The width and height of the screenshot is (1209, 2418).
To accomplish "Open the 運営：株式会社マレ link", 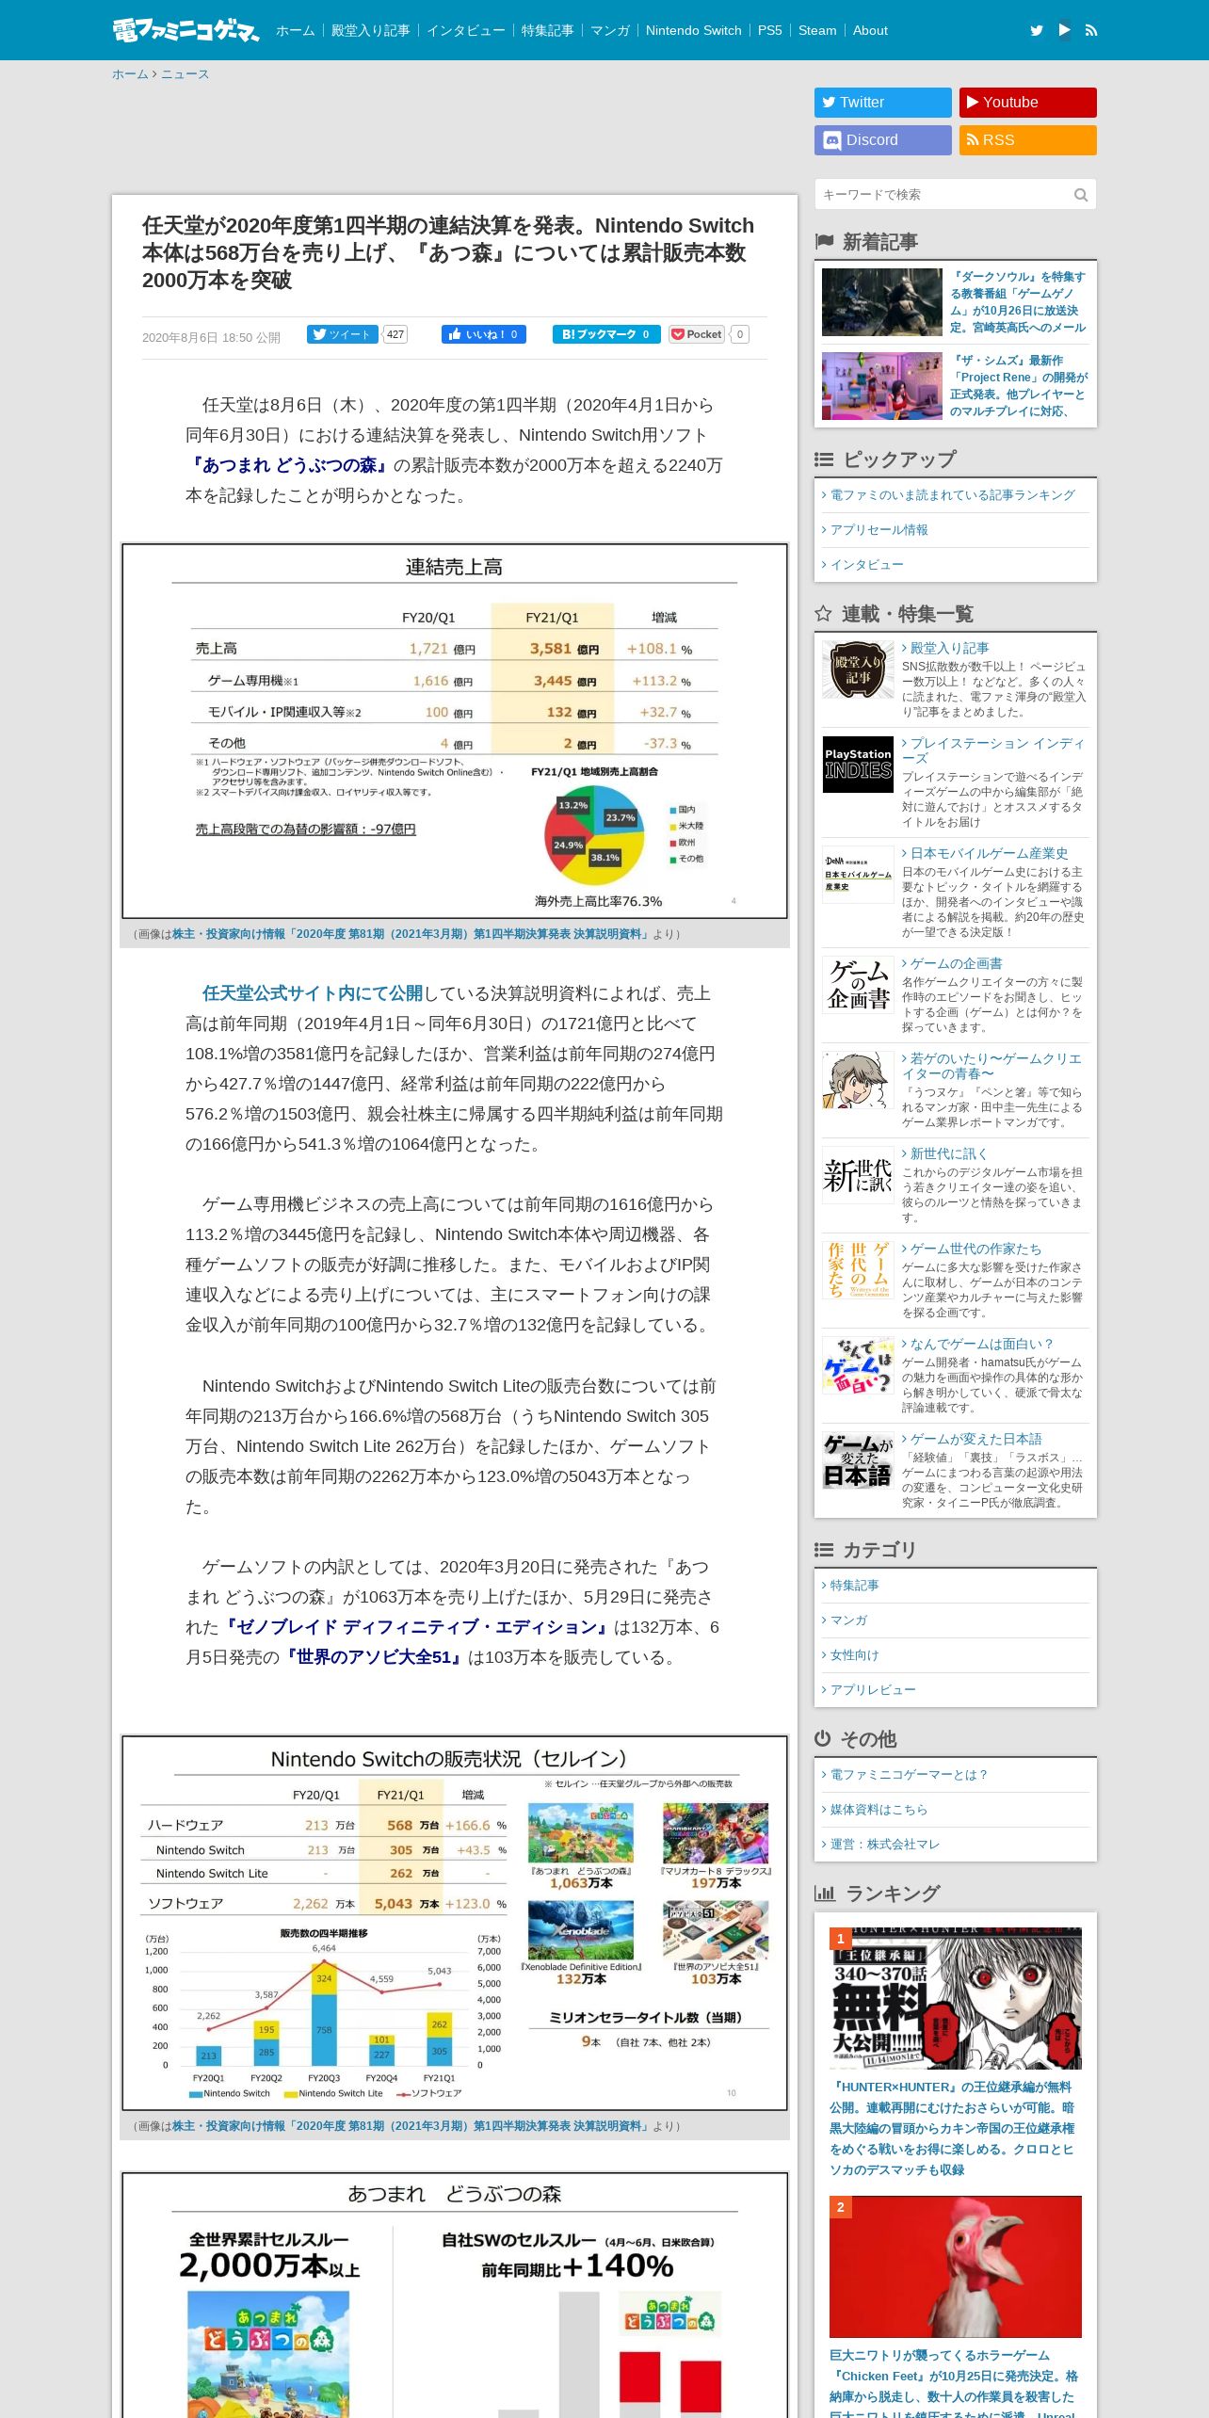I will click(884, 1845).
